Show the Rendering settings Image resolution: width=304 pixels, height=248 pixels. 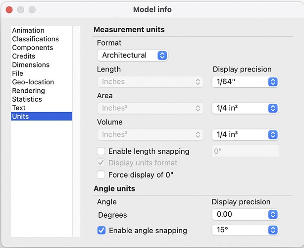[28, 91]
